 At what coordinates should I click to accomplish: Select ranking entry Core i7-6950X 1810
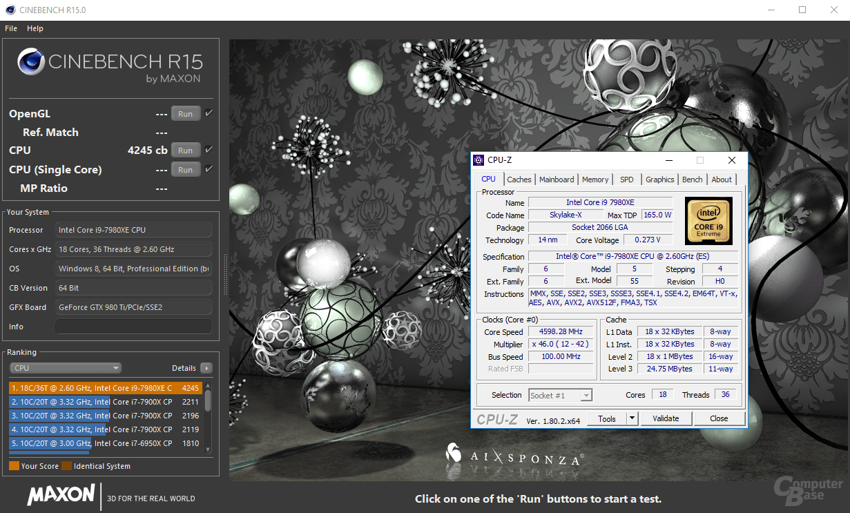pyautogui.click(x=106, y=443)
